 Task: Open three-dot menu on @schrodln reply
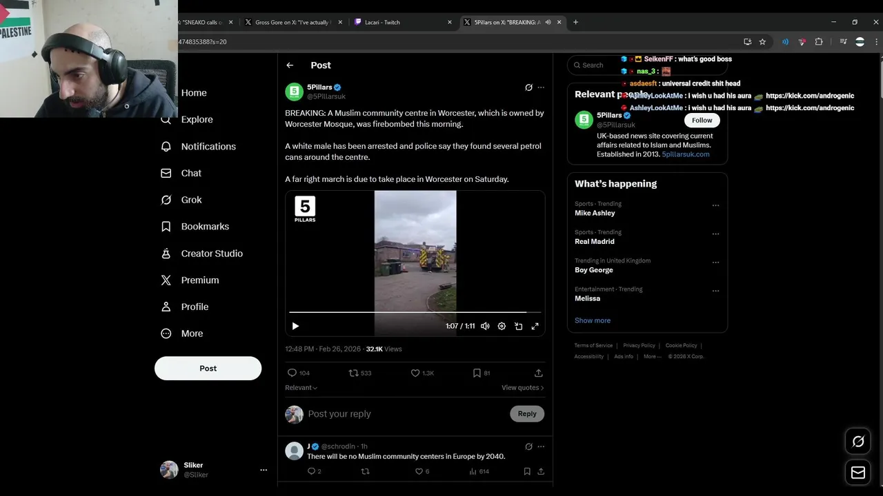[541, 446]
